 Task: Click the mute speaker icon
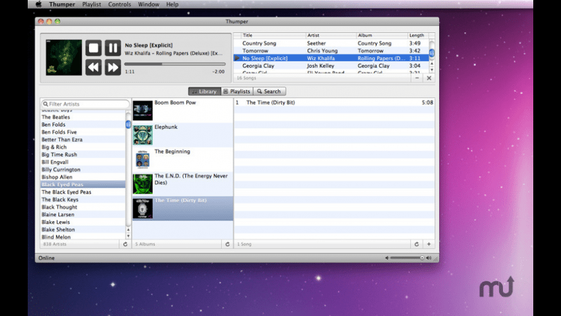point(387,258)
